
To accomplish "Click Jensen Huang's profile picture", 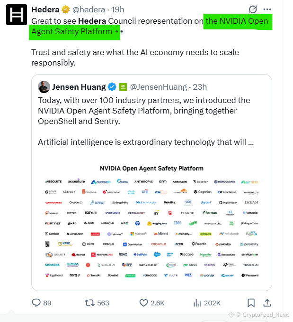I will 44,87.
